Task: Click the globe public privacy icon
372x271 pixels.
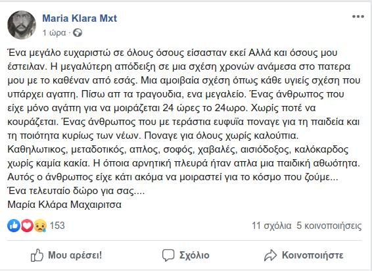Action: point(78,33)
